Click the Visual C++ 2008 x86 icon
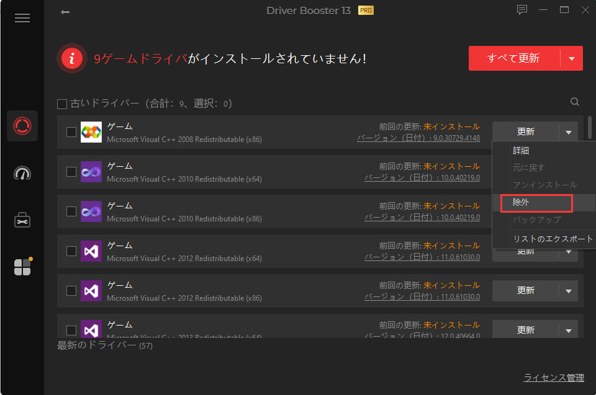596x395 pixels. click(91, 132)
